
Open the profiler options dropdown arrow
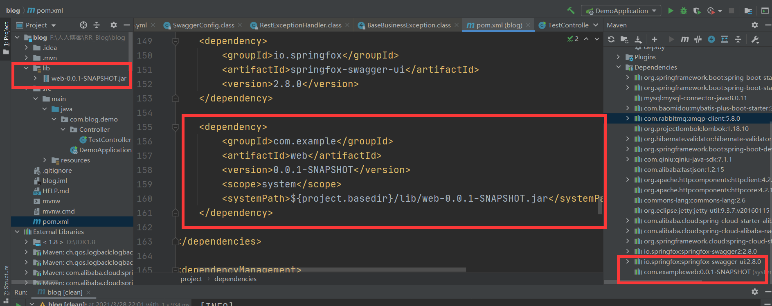coord(720,11)
